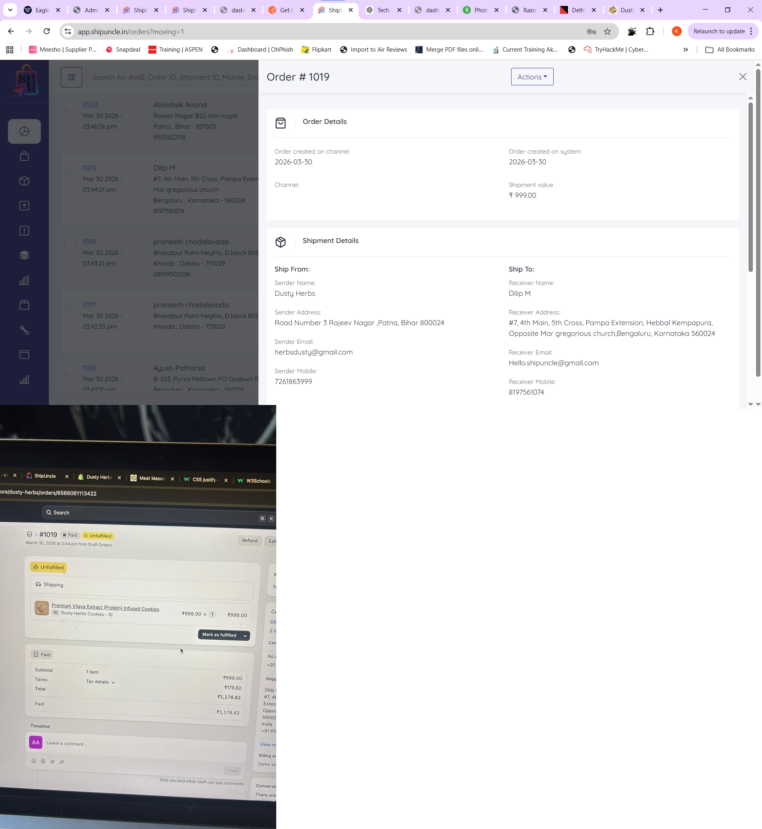Image resolution: width=762 pixels, height=829 pixels.
Task: Toggle the sidebar menu hamburger button
Action: pos(71,77)
